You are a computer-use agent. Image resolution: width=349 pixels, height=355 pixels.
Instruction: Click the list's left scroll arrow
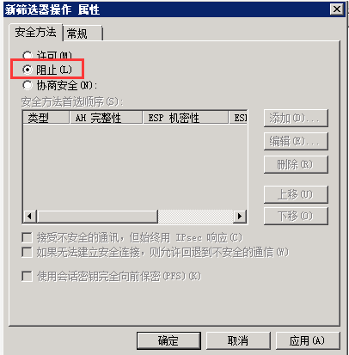(30, 216)
